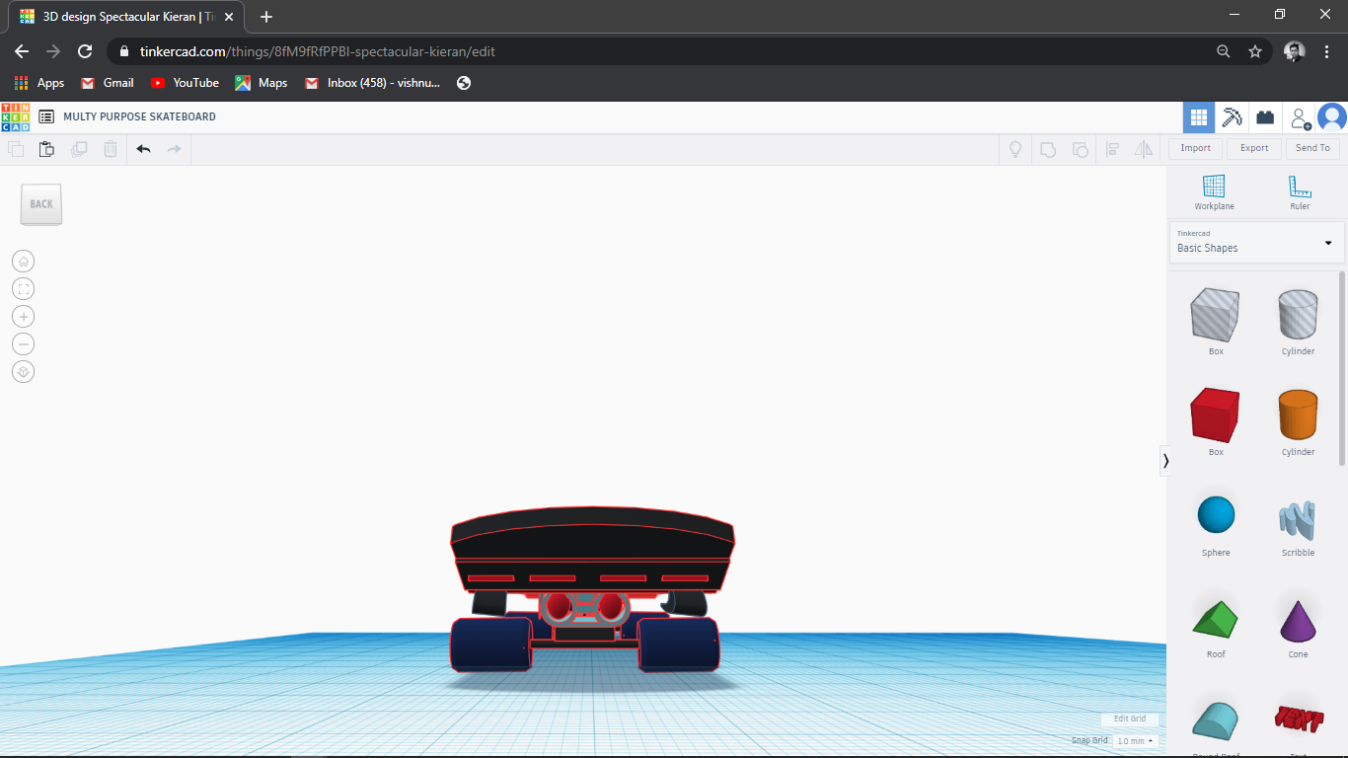The width and height of the screenshot is (1348, 758).
Task: Open the YouTube bookmark
Action: point(185,83)
